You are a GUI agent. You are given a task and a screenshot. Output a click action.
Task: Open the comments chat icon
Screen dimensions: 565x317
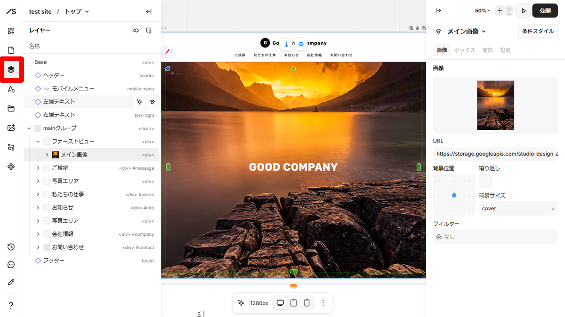(11, 265)
